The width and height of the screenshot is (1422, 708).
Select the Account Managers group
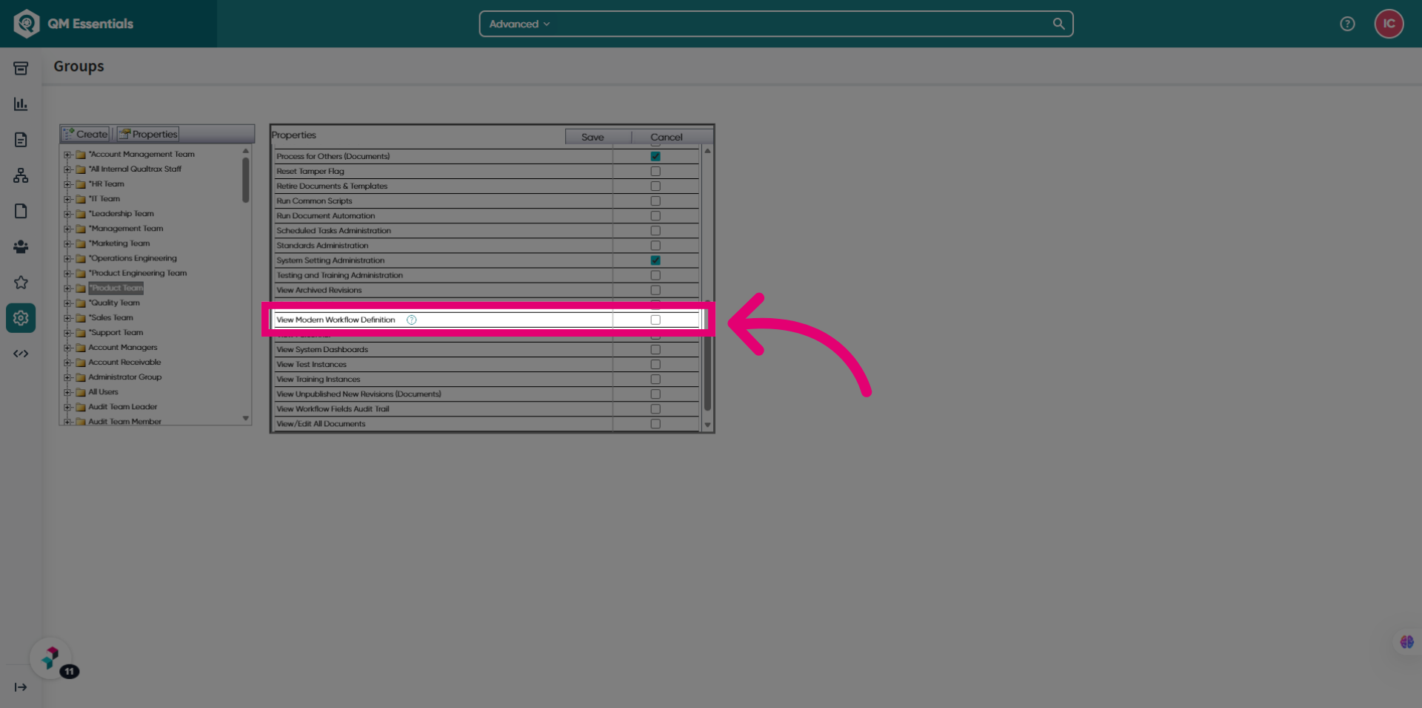coord(123,347)
